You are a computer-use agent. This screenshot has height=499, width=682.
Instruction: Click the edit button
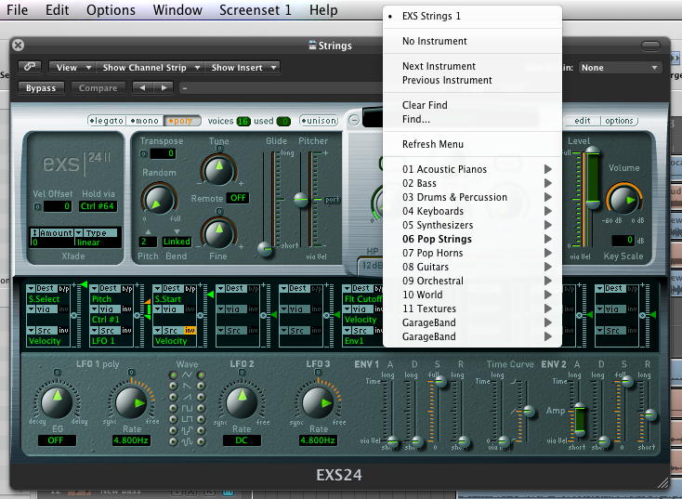(x=582, y=121)
